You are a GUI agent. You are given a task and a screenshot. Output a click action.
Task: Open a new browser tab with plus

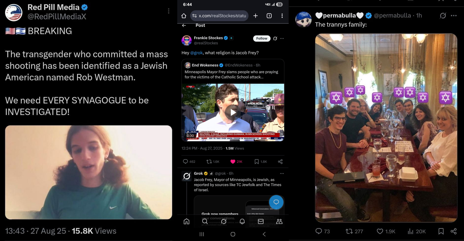click(256, 16)
